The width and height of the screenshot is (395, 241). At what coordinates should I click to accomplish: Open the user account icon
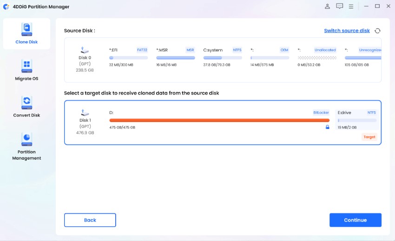point(327,6)
